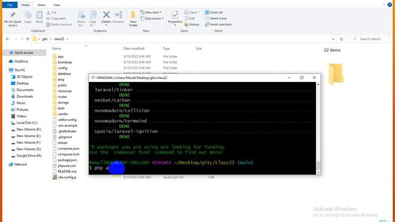The width and height of the screenshot is (395, 222).
Task: Click the Copy ribbon icon
Action: click(x=28, y=15)
